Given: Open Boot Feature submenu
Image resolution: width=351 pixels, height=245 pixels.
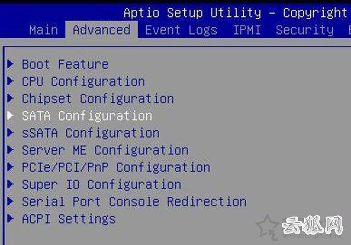Looking at the screenshot, I should (65, 65).
